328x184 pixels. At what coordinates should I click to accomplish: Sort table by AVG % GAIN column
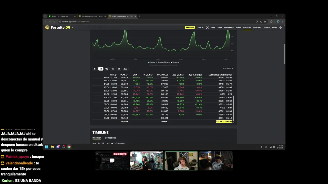click(x=195, y=75)
